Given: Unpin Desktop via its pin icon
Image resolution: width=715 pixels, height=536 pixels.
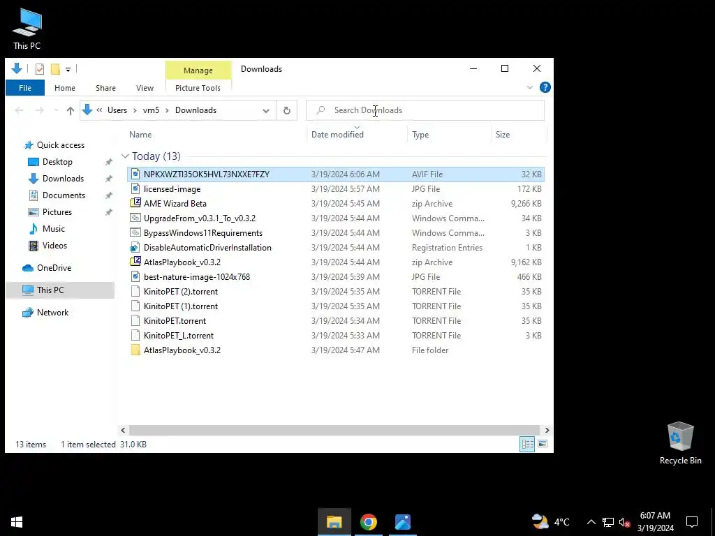Looking at the screenshot, I should point(108,162).
